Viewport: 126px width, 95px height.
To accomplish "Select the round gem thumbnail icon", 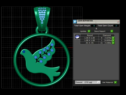I will point(77,37).
